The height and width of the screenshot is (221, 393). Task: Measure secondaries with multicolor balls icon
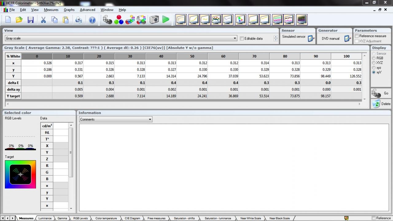[x=130, y=20]
